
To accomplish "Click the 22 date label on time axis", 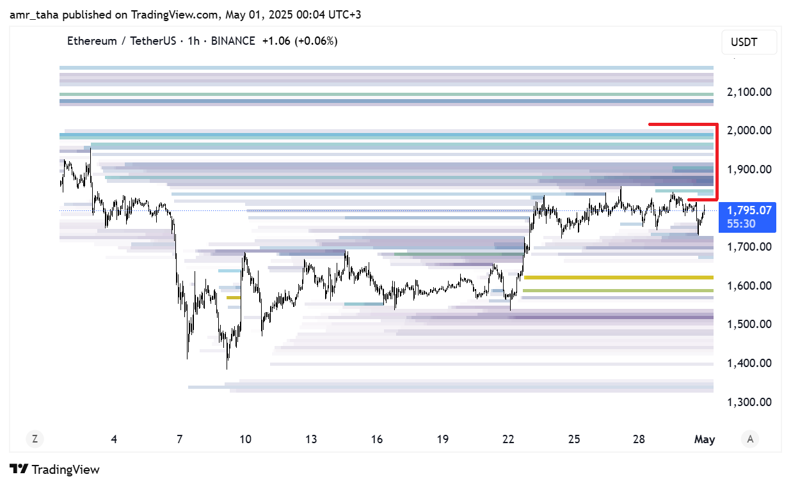I will [508, 439].
